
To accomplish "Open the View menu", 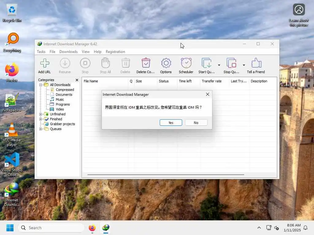I will tap(86, 52).
